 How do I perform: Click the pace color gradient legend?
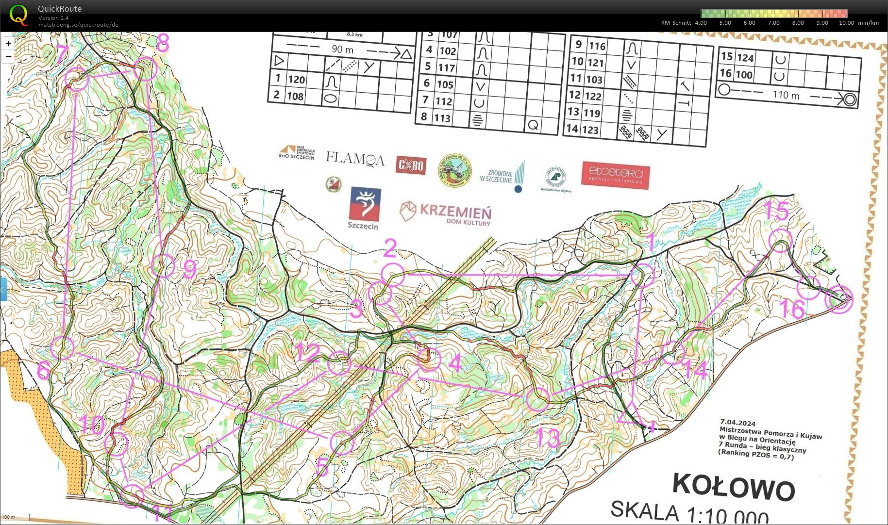coord(774,14)
